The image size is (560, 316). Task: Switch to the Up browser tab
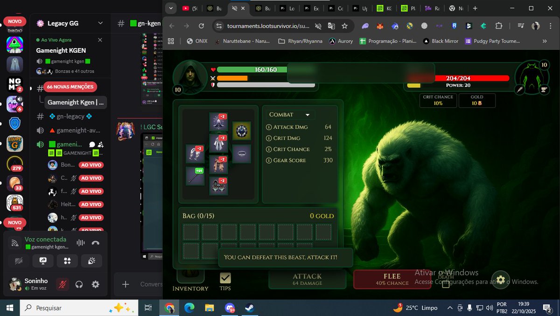[x=361, y=8]
